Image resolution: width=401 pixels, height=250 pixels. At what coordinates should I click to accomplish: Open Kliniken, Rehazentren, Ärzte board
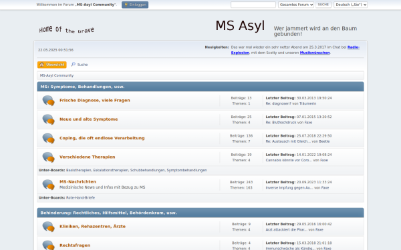pyautogui.click(x=92, y=226)
